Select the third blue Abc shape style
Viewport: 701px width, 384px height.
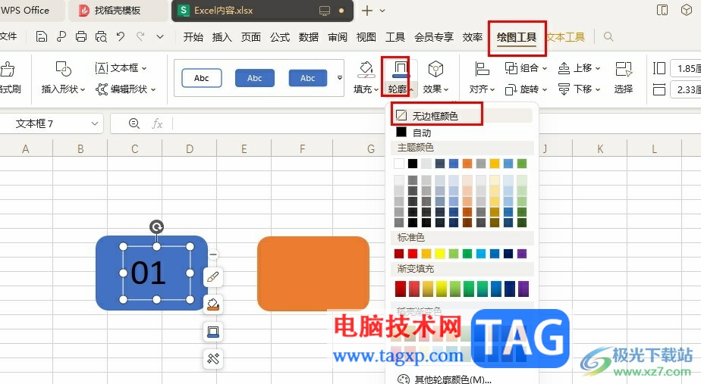(307, 78)
